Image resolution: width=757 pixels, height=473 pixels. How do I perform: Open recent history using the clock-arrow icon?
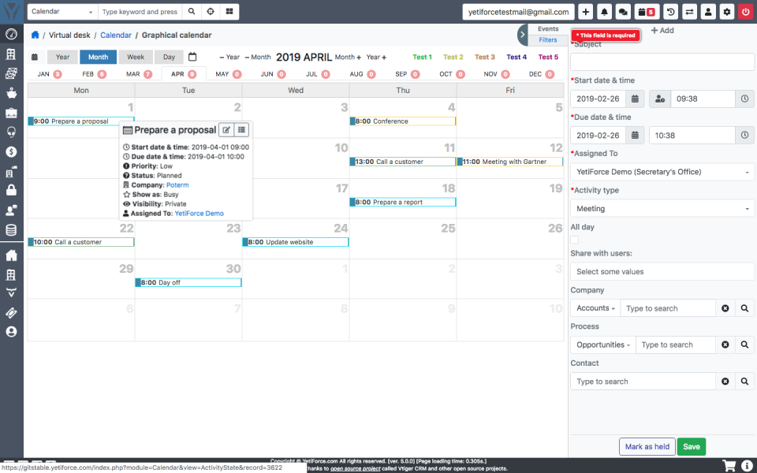671,11
